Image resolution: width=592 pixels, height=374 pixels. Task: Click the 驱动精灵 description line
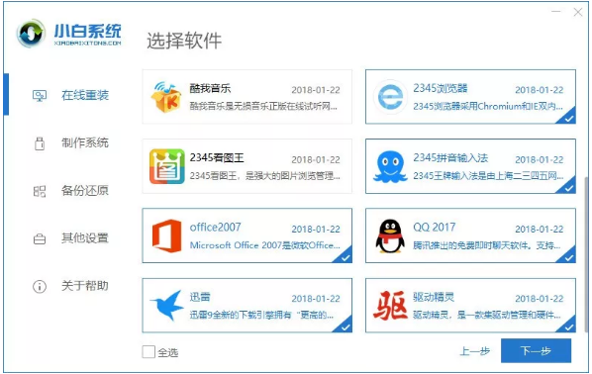(x=487, y=315)
